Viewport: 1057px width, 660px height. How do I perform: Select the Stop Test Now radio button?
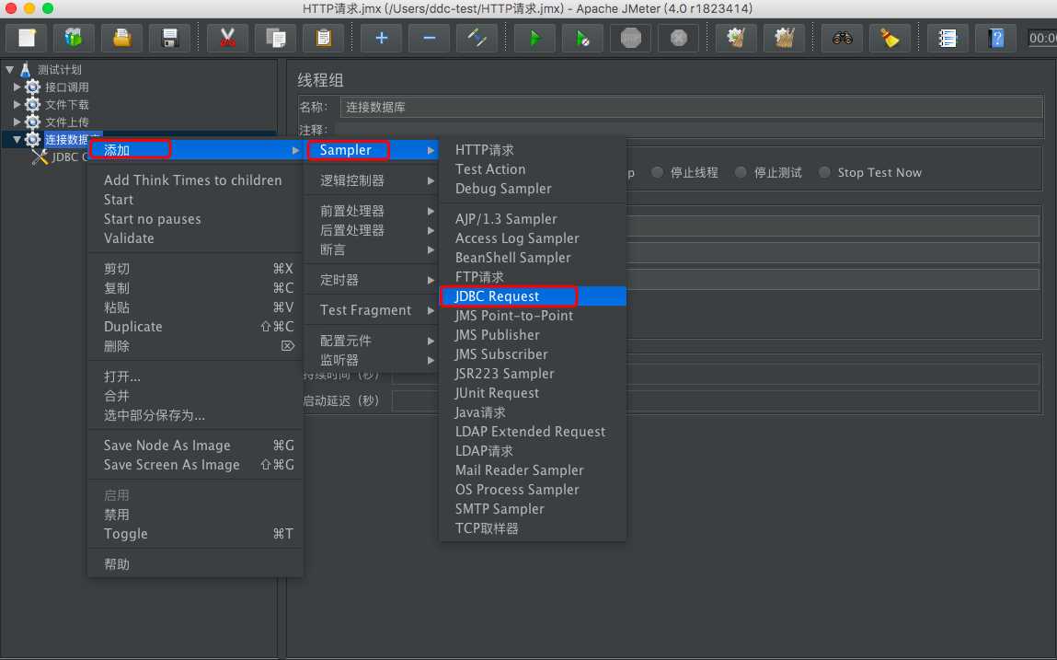point(824,173)
